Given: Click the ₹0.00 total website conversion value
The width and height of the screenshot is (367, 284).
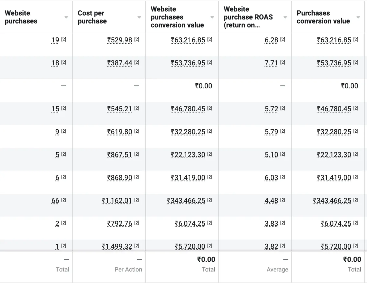Looking at the screenshot, I should 206,260.
